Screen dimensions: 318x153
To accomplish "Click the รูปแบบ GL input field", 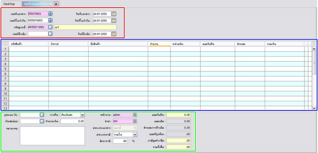I will [x=30, y=115].
